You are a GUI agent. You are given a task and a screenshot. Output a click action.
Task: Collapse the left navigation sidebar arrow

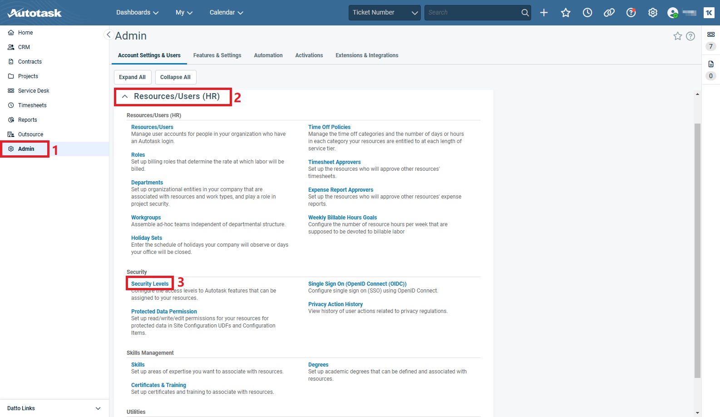coord(108,35)
